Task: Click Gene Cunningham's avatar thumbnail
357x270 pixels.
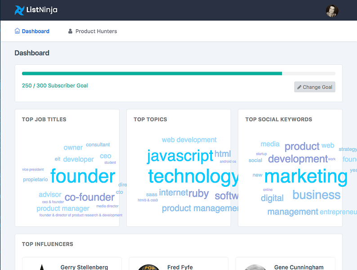Action: [x=255, y=267]
